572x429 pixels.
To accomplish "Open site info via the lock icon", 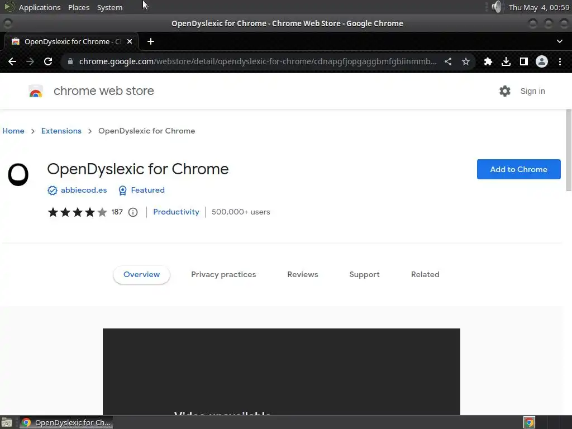I will pyautogui.click(x=70, y=61).
